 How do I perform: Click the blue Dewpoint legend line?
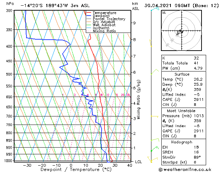(x=89, y=16)
